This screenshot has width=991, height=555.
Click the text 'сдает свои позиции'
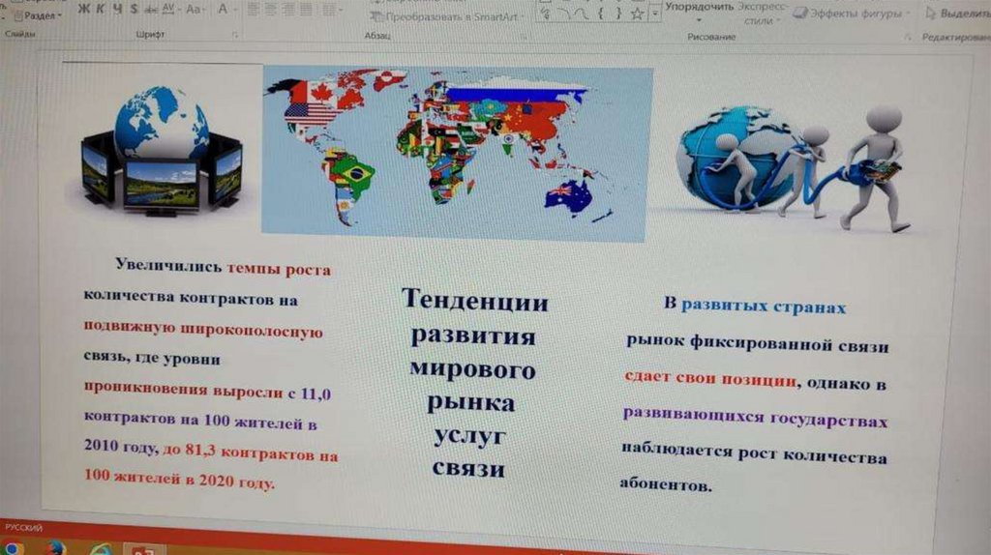coord(709,379)
